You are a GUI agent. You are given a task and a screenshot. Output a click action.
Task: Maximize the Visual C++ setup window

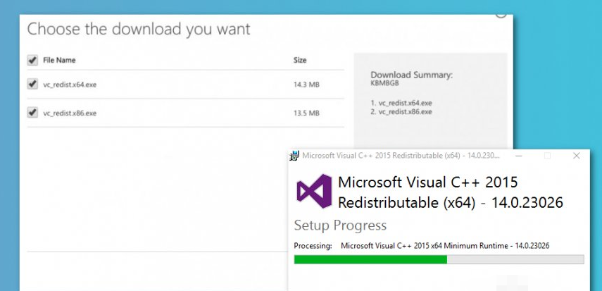pyautogui.click(x=547, y=156)
